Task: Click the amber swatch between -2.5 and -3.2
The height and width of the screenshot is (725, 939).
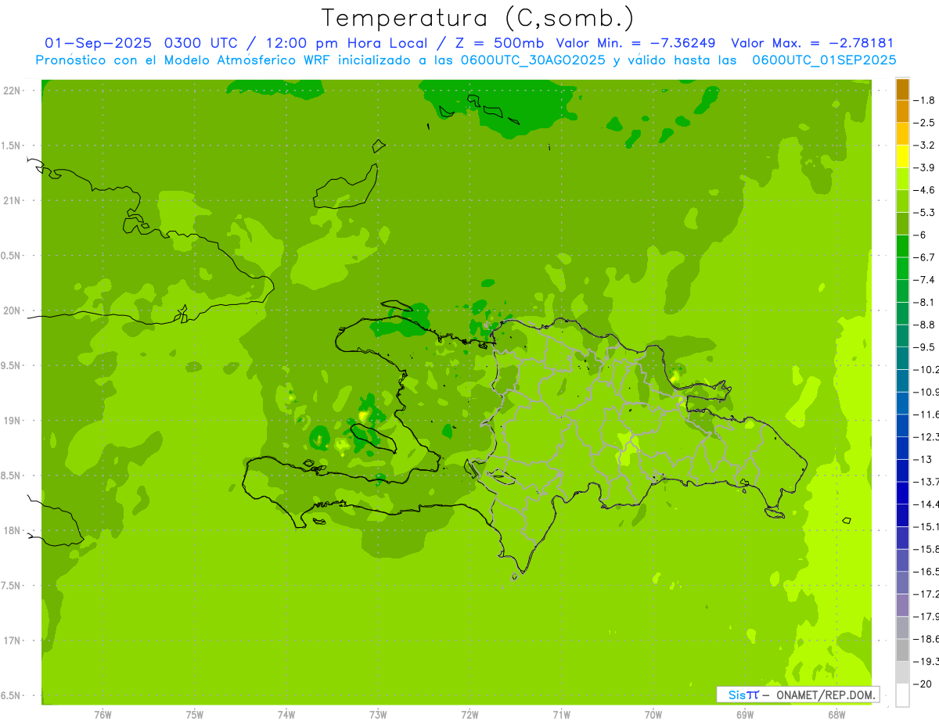Action: click(902, 134)
